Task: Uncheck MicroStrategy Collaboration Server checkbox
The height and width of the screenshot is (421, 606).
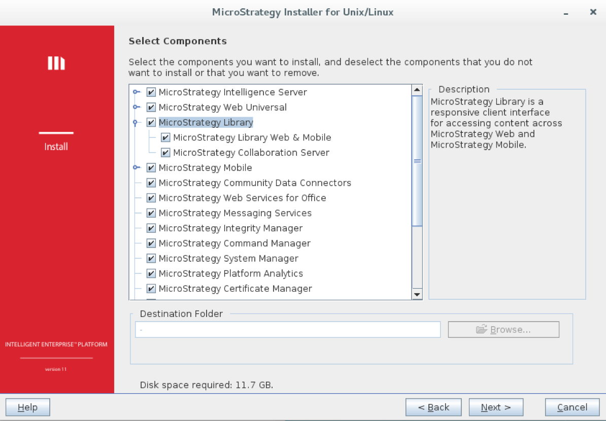Action: tap(165, 153)
